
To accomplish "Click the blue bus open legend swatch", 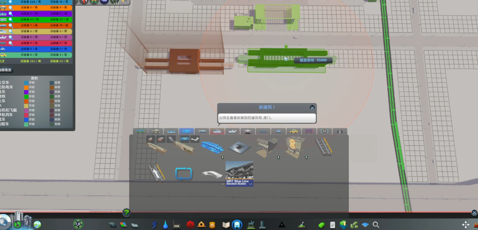I will [x=26, y=83].
